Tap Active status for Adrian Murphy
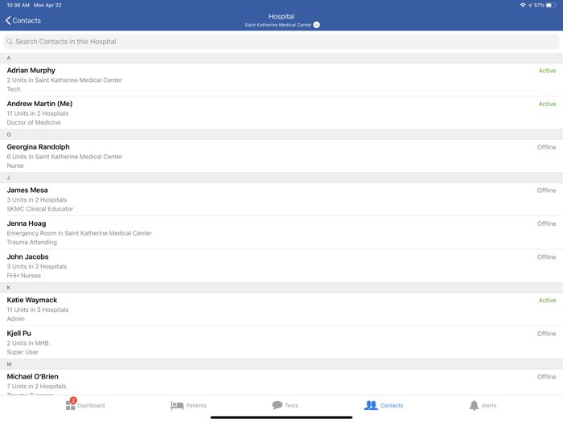 [547, 71]
